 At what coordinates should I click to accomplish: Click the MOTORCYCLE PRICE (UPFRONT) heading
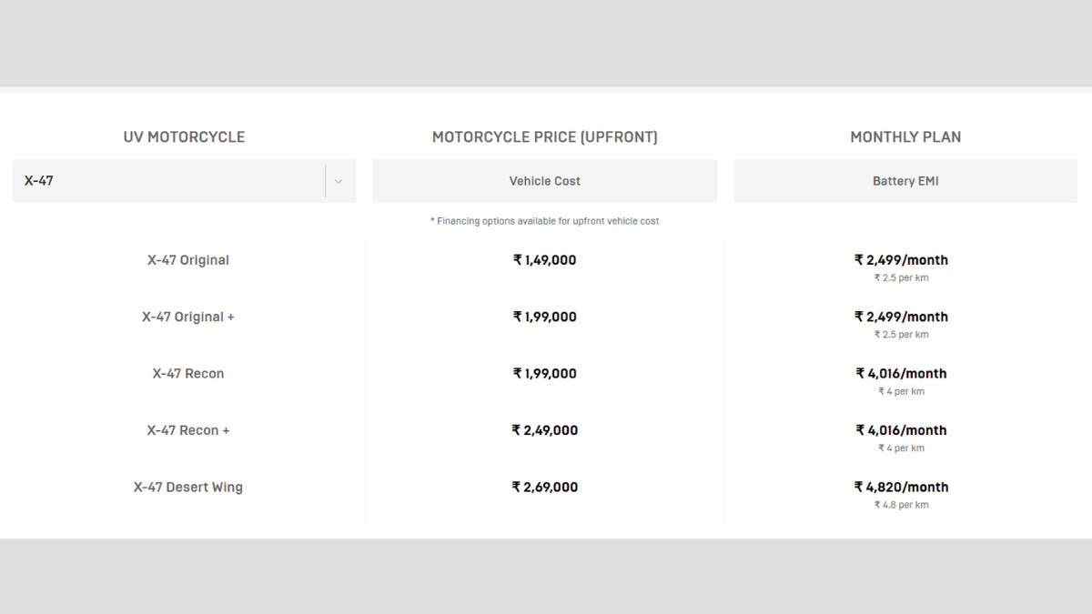(544, 137)
